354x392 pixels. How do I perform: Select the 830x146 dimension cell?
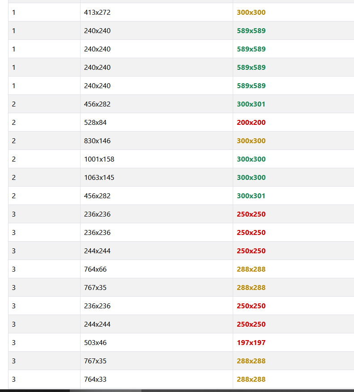pos(97,141)
